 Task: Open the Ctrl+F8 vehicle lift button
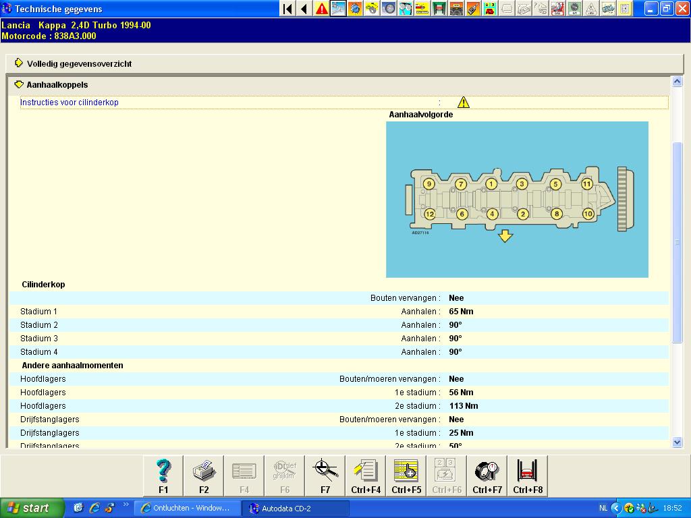tap(528, 476)
